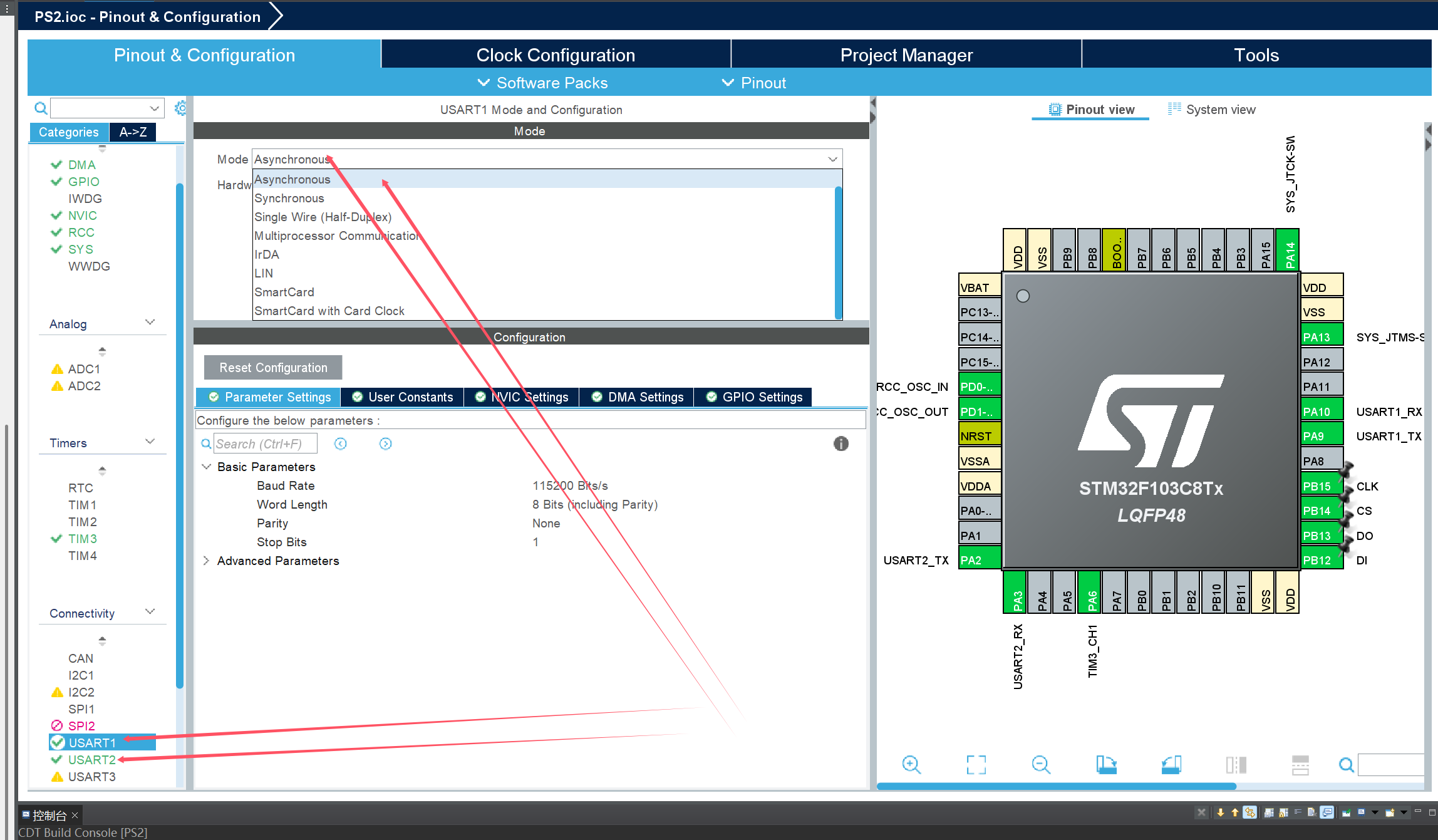Expand the Advanced Parameters section
Viewport: 1438px width, 840px height.
pyautogui.click(x=206, y=561)
